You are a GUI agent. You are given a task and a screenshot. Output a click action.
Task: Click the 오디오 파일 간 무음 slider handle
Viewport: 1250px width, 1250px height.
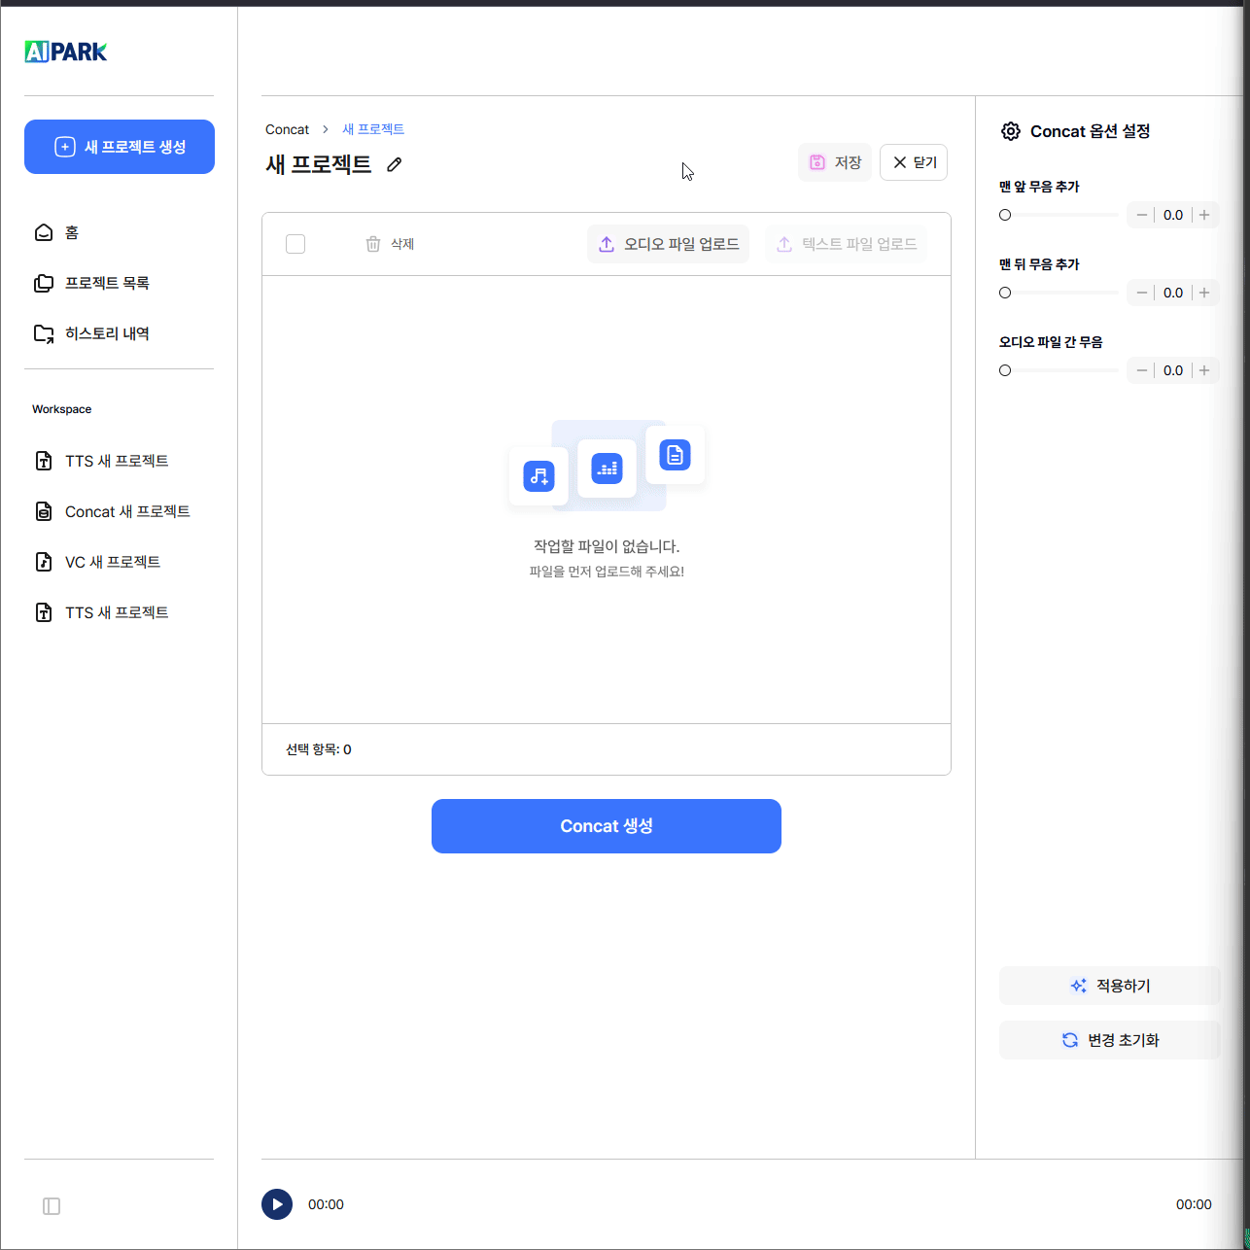coord(1005,370)
